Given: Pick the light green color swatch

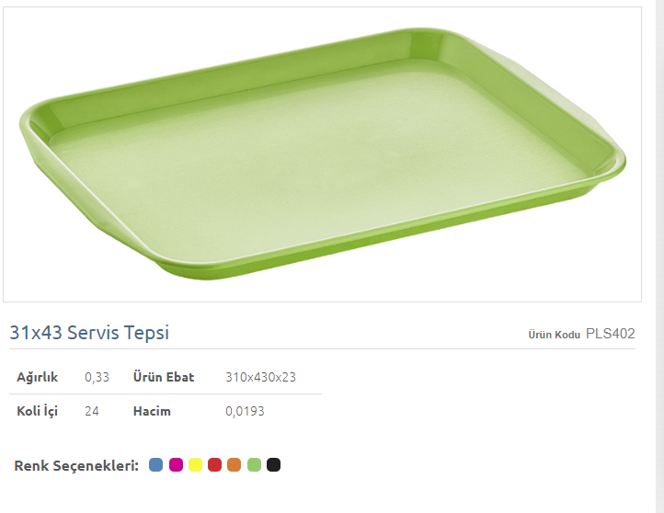Looking at the screenshot, I should [x=254, y=465].
